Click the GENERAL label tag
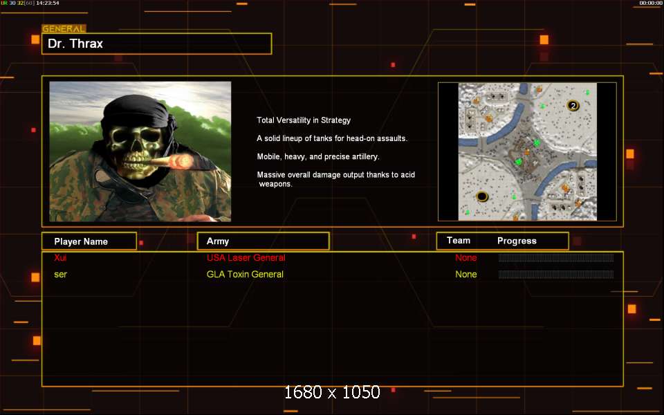The image size is (664, 415). [x=64, y=29]
